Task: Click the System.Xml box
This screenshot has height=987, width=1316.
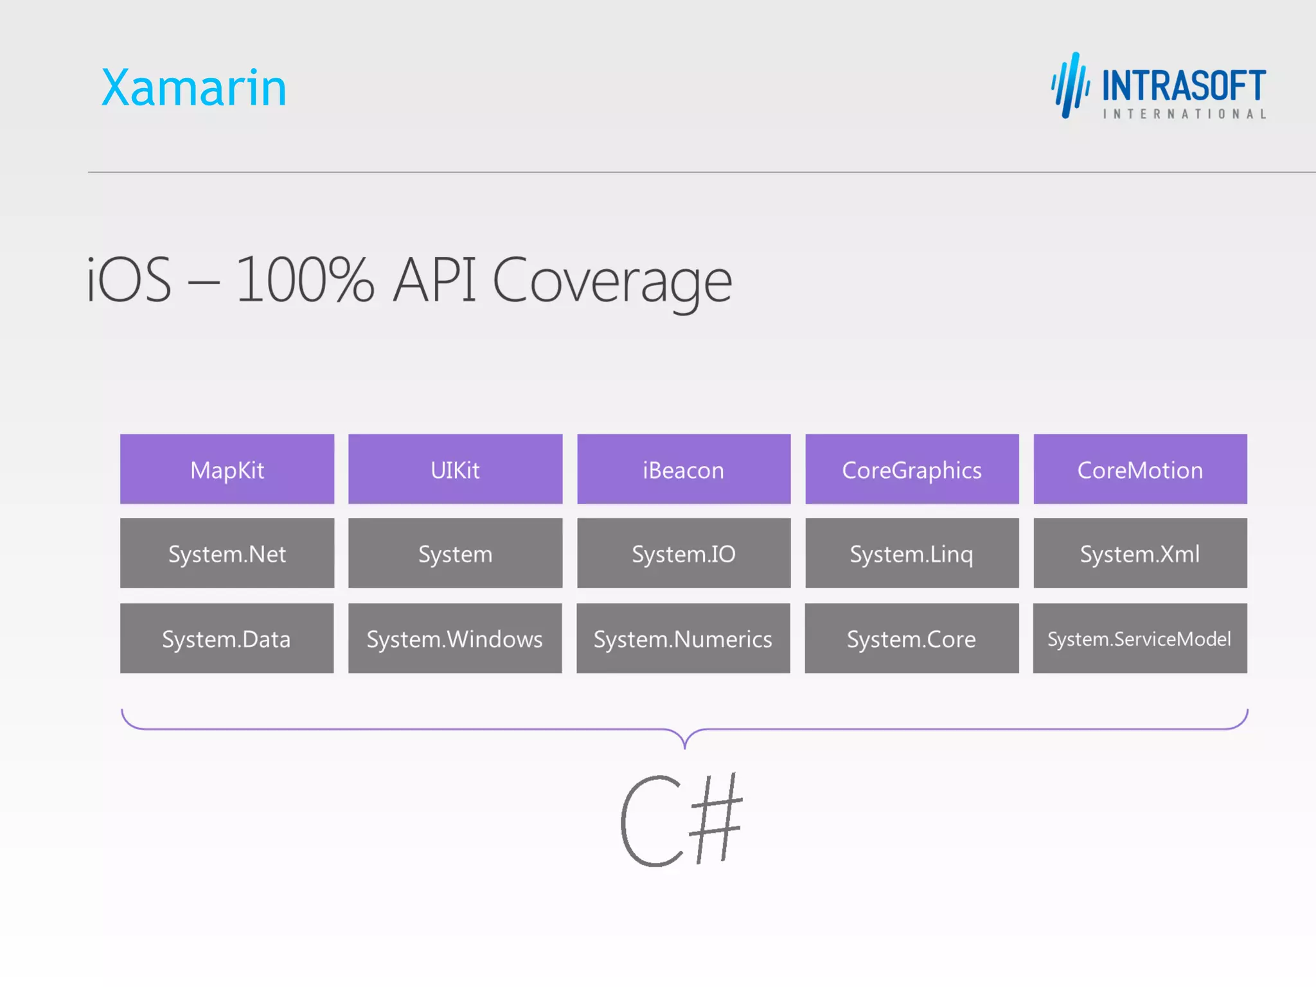Action: 1140,553
